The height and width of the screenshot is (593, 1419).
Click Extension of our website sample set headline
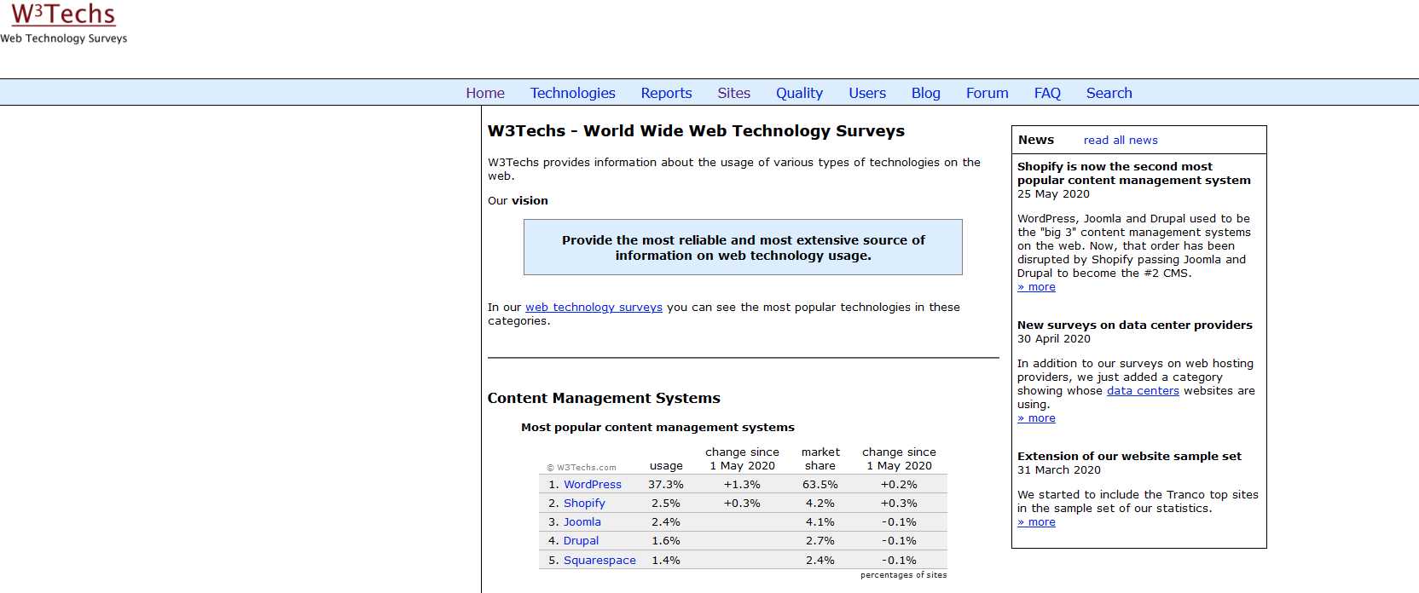click(1129, 456)
